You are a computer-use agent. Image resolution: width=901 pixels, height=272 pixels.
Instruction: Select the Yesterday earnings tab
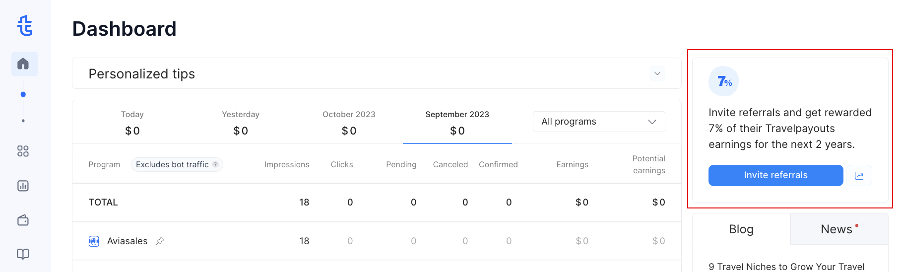(x=241, y=123)
